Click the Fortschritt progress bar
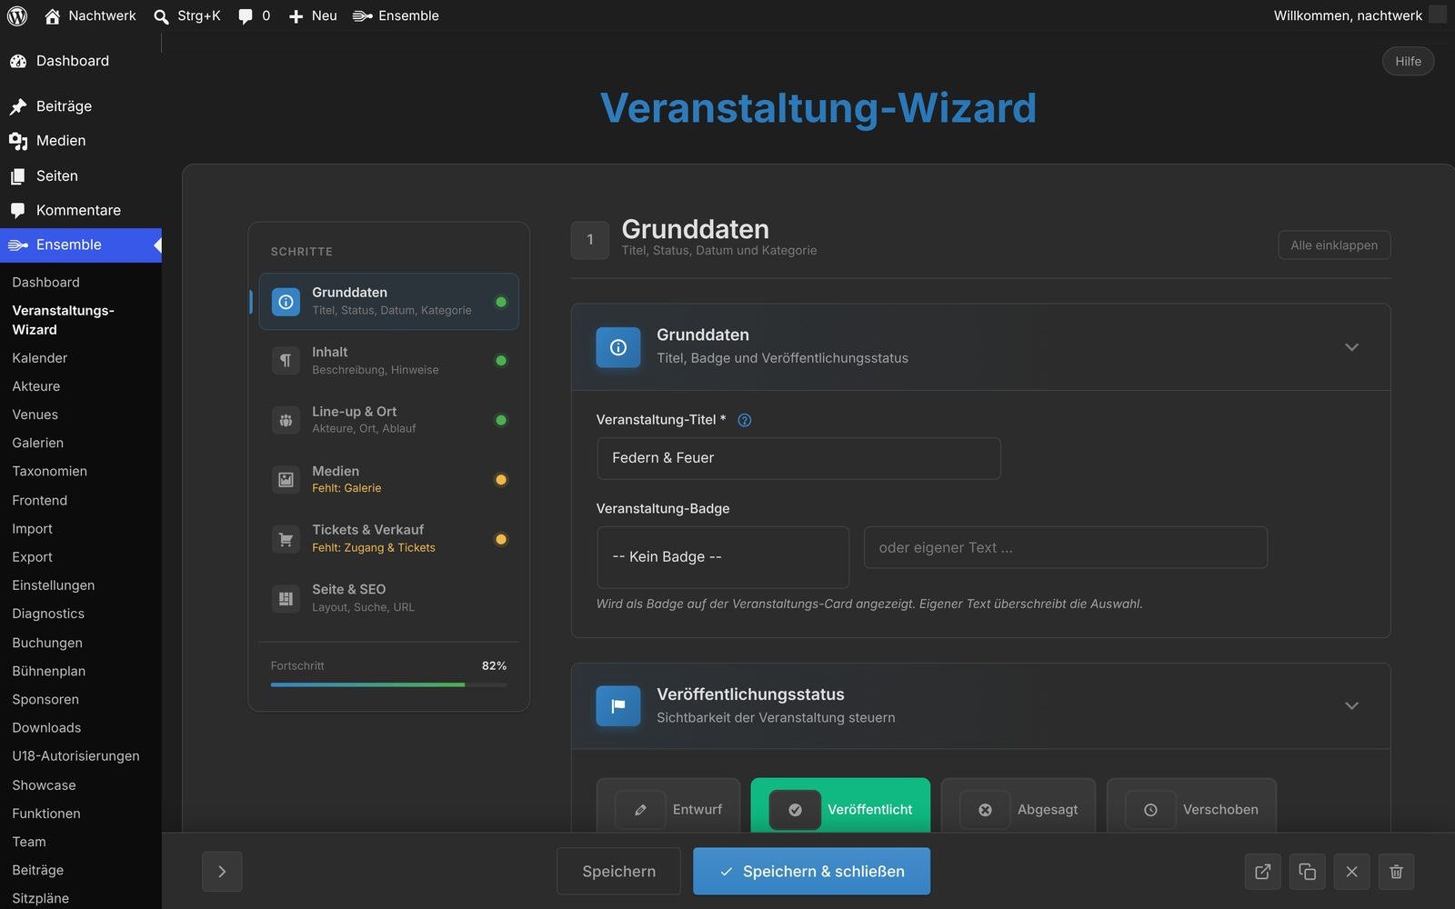The width and height of the screenshot is (1455, 909). [388, 684]
